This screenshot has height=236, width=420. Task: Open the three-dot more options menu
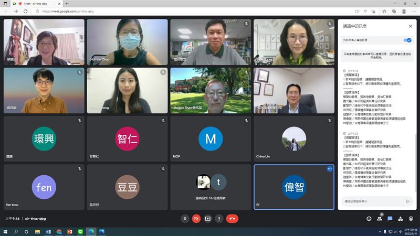click(x=219, y=219)
